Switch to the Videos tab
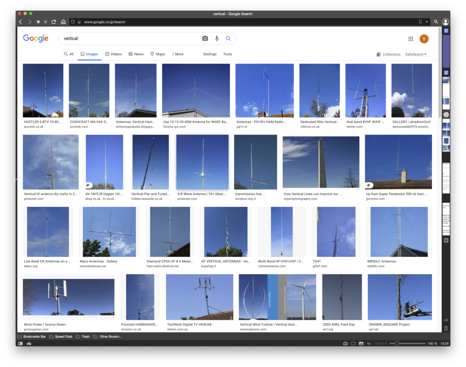Screen dimensions: 466x367 pos(113,54)
